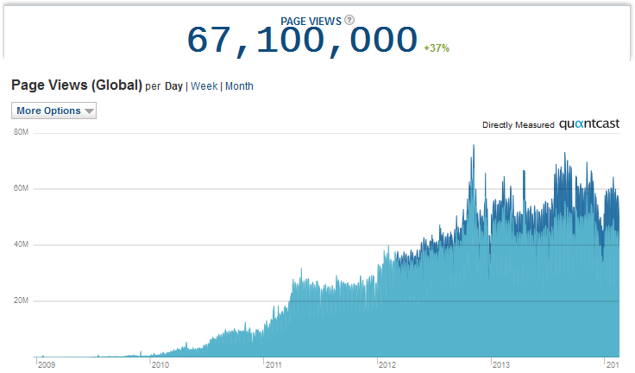The height and width of the screenshot is (373, 635).
Task: Select the per Day view
Action: [173, 86]
